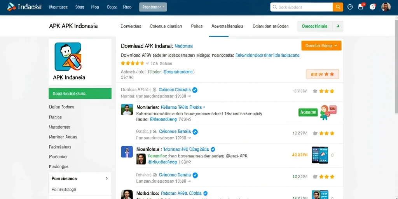Open the orange Domnlia Hemp dropdown button
The width and height of the screenshot is (398, 199).
pyautogui.click(x=321, y=46)
